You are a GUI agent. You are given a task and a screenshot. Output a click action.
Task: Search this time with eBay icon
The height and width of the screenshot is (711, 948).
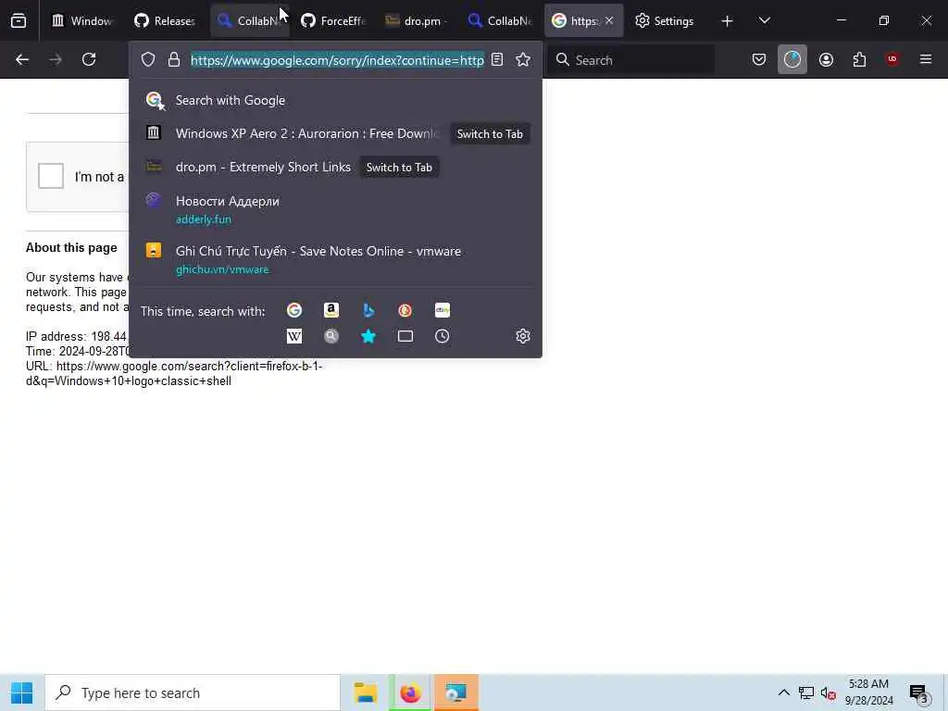[442, 310]
